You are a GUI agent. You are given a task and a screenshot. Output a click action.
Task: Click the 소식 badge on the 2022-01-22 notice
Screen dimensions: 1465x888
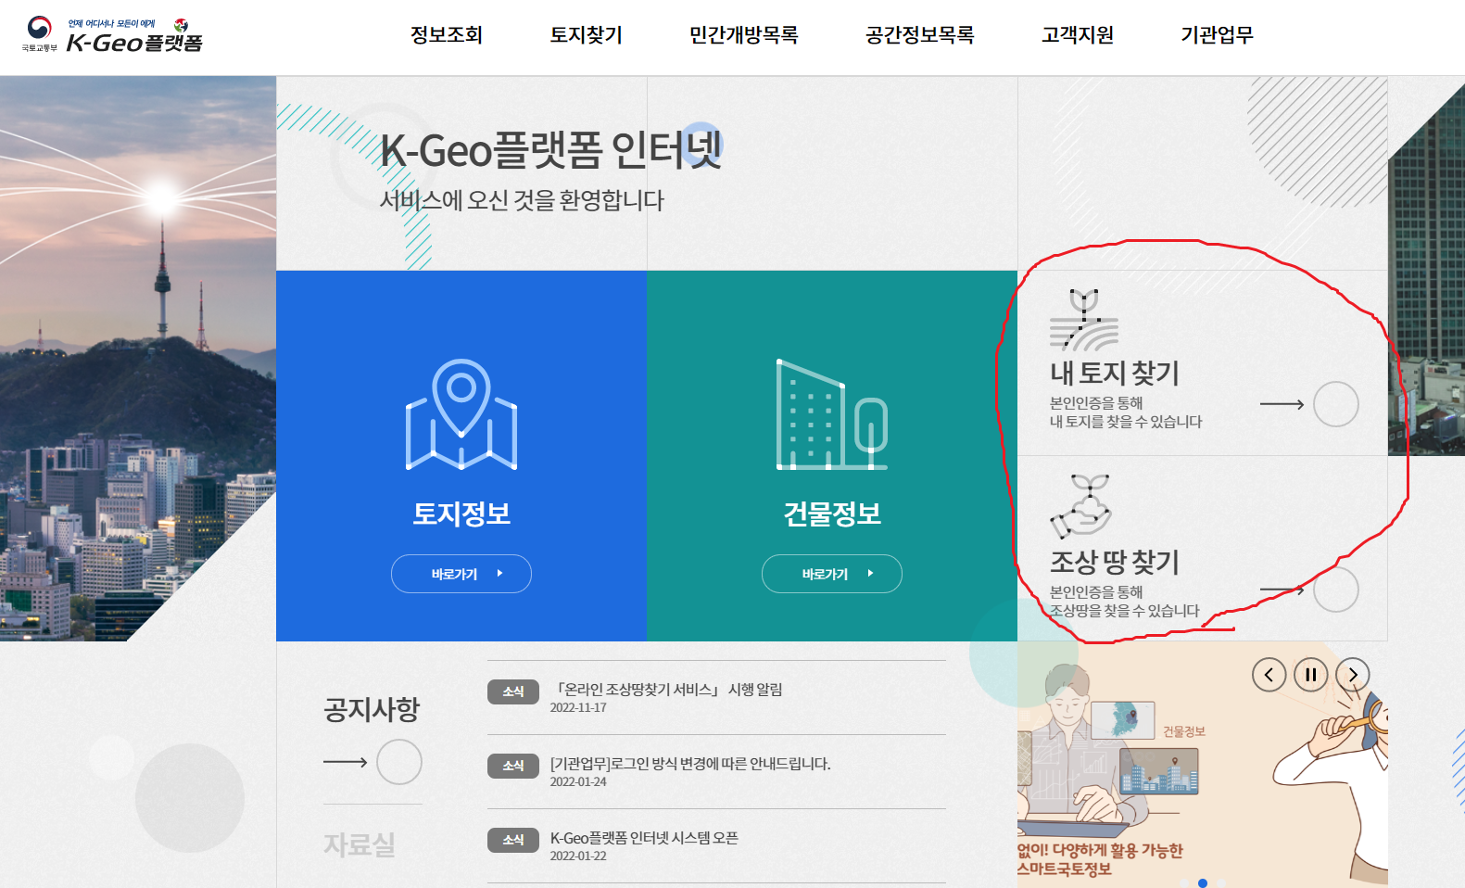pos(513,840)
